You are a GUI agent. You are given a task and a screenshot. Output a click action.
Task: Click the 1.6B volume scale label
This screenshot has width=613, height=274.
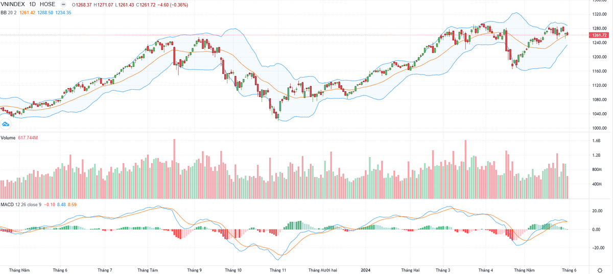[596, 141]
